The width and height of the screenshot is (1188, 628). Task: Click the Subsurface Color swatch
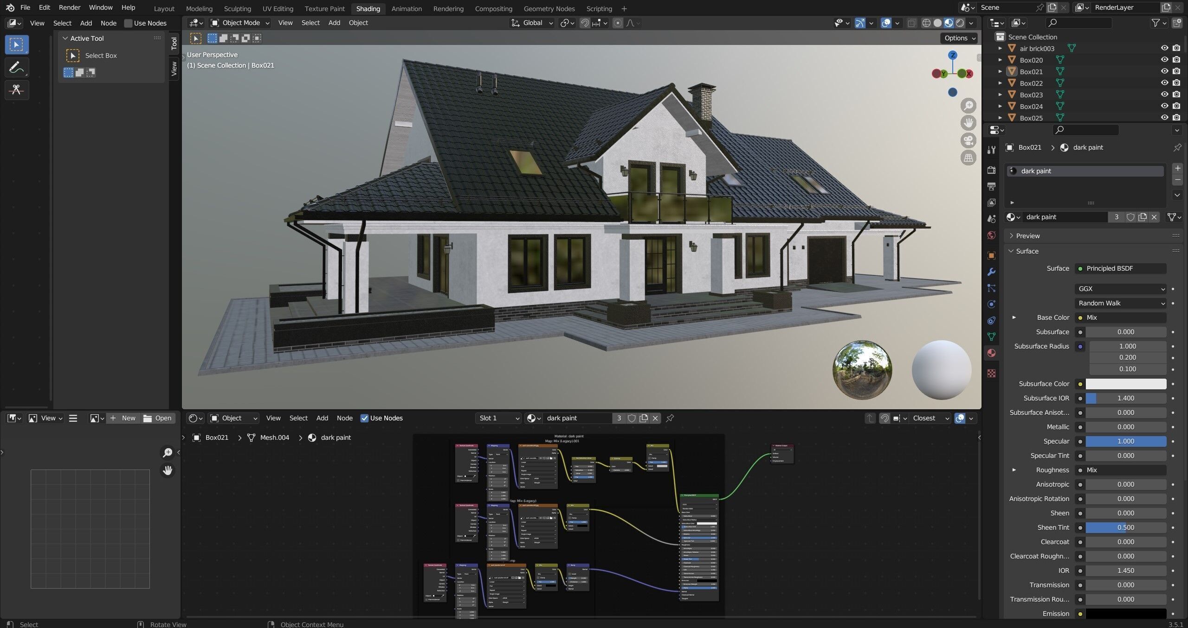1125,384
